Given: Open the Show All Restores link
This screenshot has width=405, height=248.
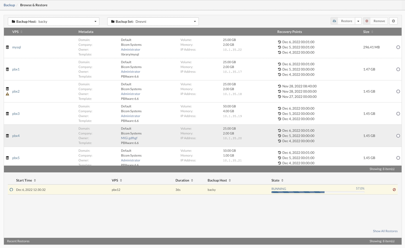Looking at the screenshot, I should [385, 231].
